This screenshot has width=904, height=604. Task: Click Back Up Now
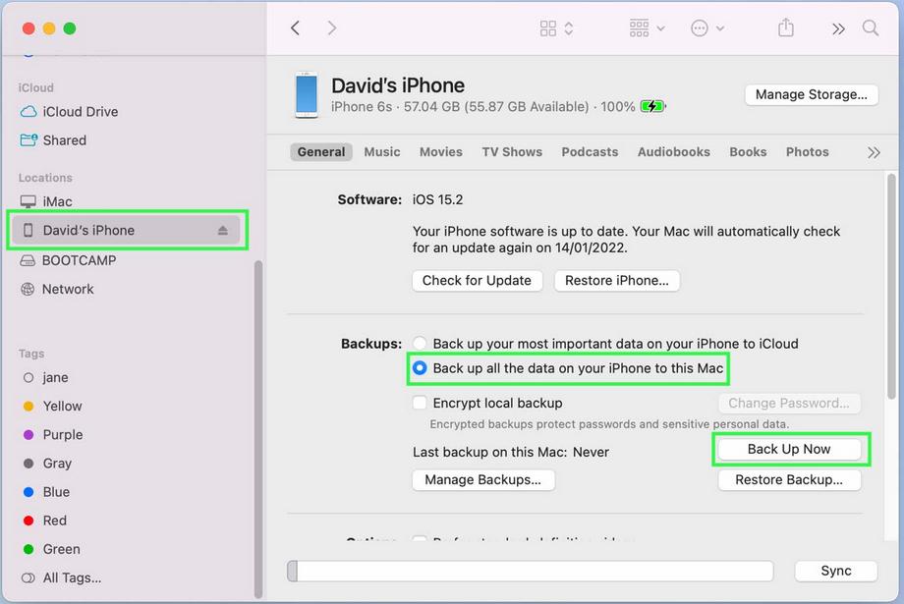click(x=789, y=450)
